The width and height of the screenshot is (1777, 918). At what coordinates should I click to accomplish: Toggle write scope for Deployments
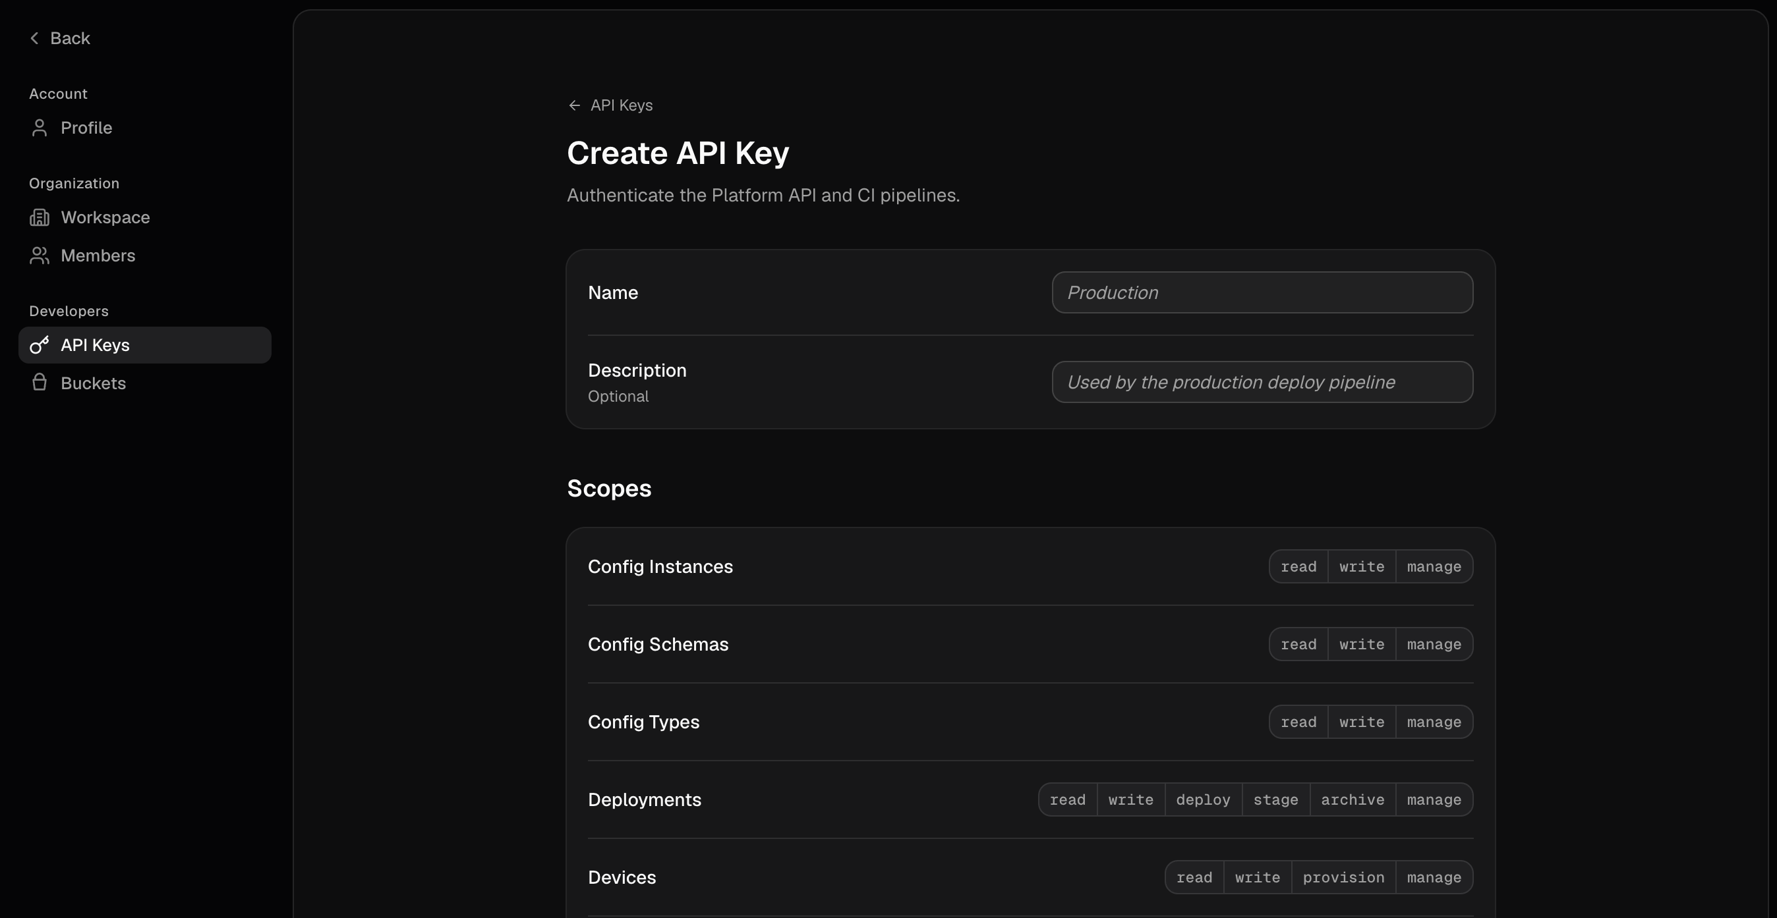(1130, 799)
